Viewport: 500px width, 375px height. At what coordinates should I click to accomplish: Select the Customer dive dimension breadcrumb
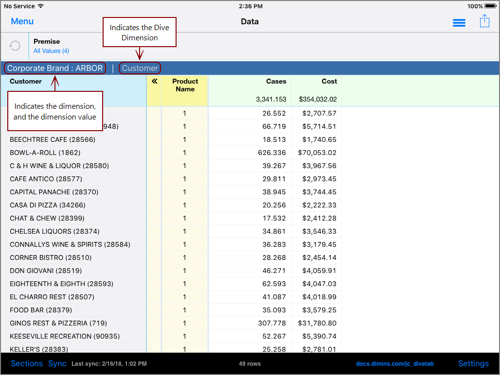[x=140, y=68]
